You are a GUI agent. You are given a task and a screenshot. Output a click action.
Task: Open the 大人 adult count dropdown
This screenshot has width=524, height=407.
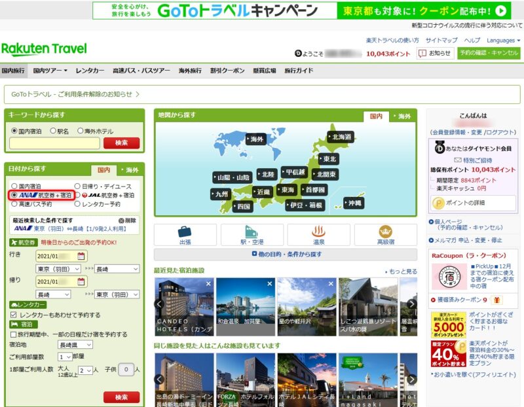pos(85,370)
